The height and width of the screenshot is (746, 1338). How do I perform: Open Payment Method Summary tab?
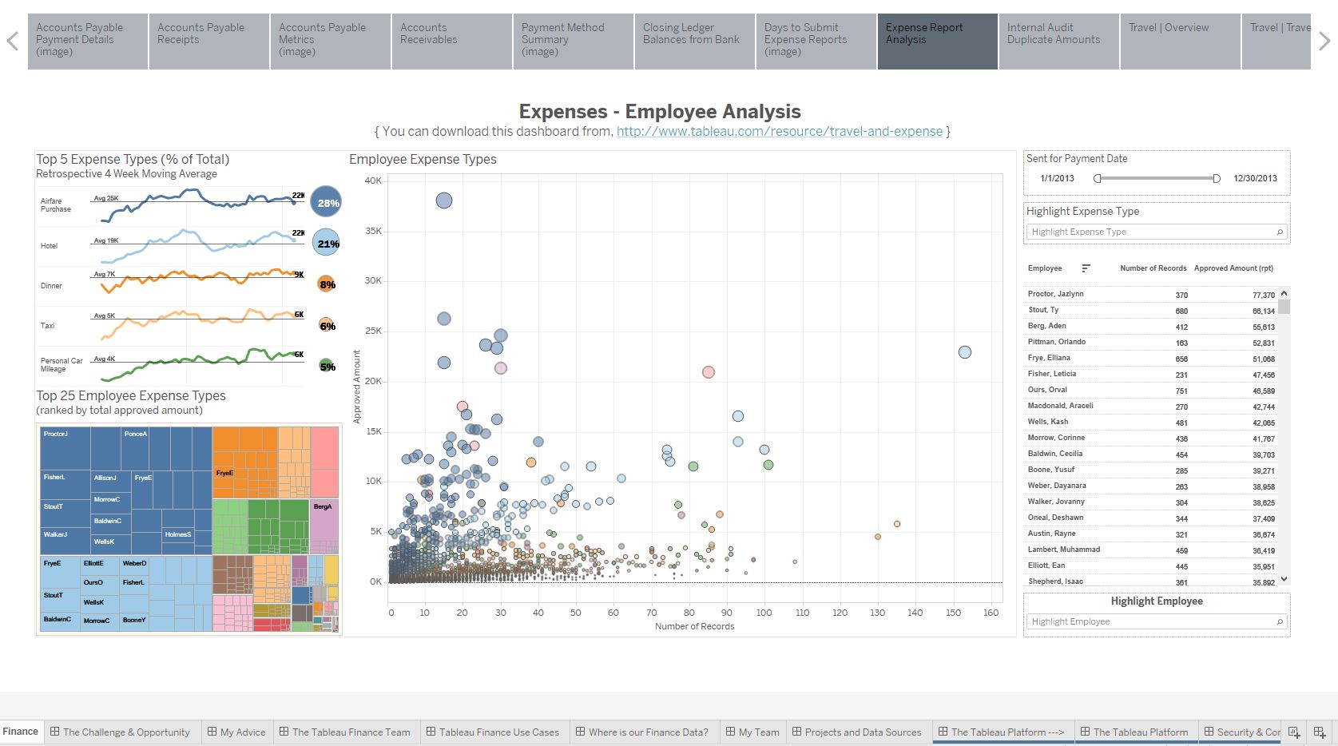pyautogui.click(x=574, y=42)
